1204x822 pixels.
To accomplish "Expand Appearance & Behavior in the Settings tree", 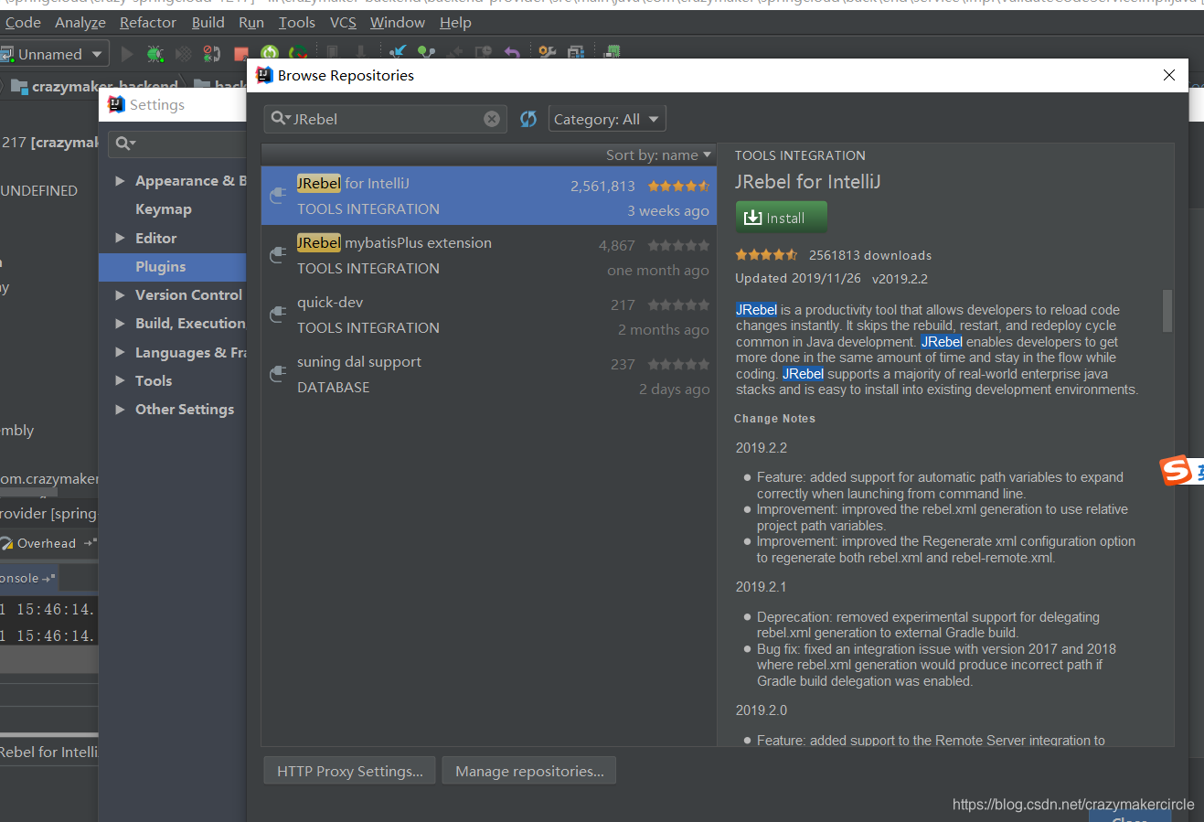I will click(x=120, y=181).
